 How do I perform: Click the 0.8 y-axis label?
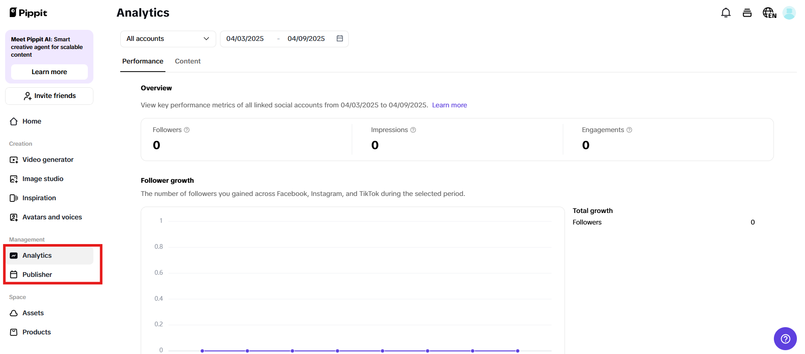[159, 247]
